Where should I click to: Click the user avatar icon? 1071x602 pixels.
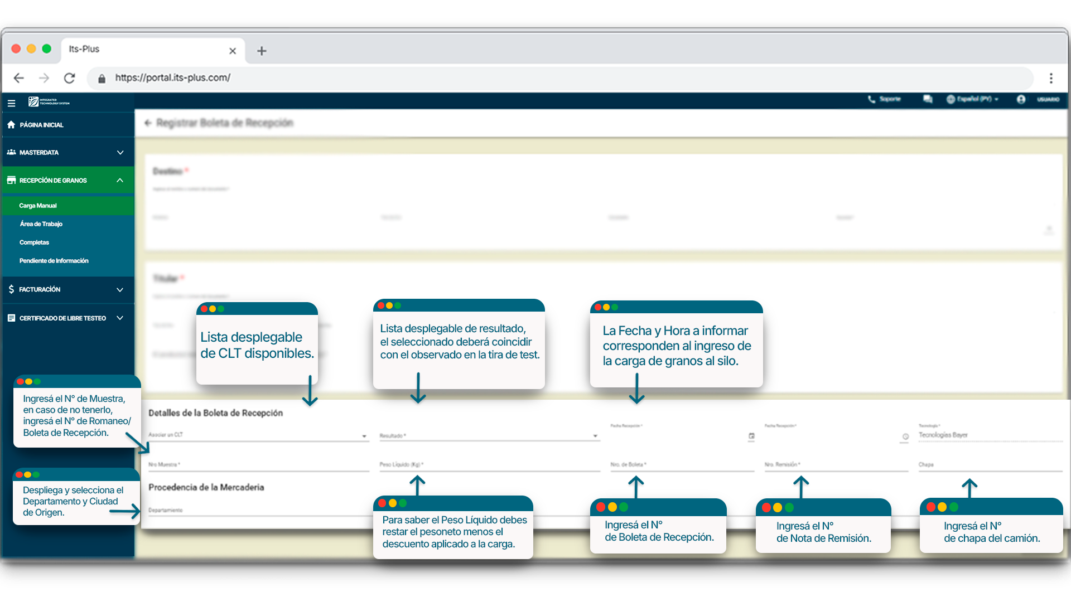[x=1021, y=99]
